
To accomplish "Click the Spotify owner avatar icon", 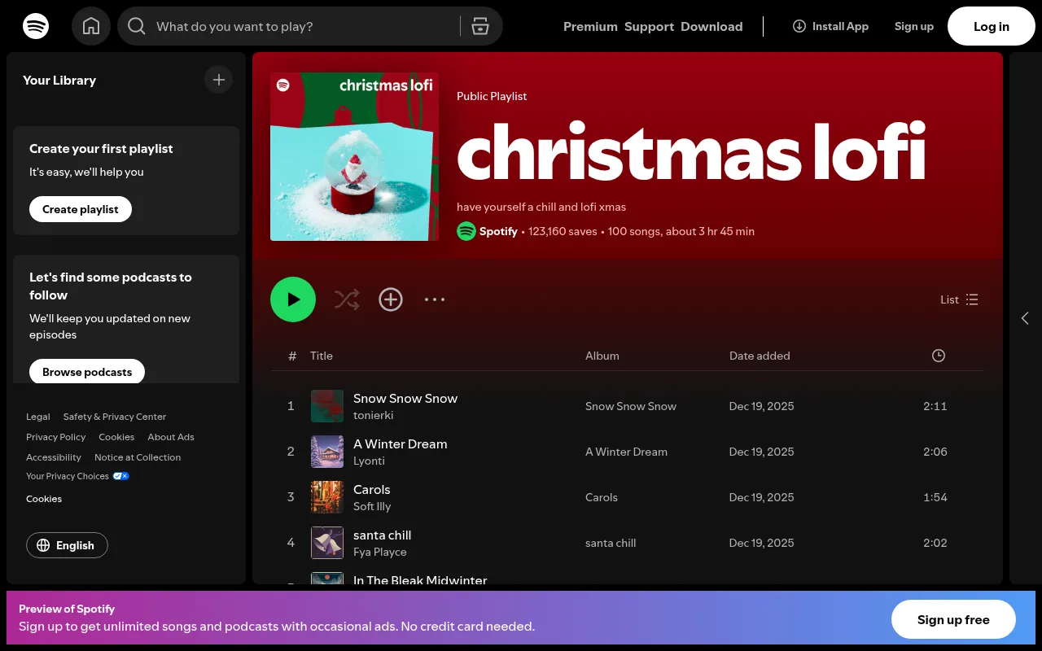I will (466, 231).
